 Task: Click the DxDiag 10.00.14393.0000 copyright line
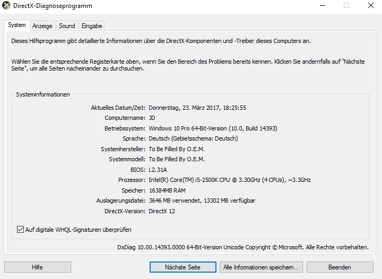click(x=243, y=247)
